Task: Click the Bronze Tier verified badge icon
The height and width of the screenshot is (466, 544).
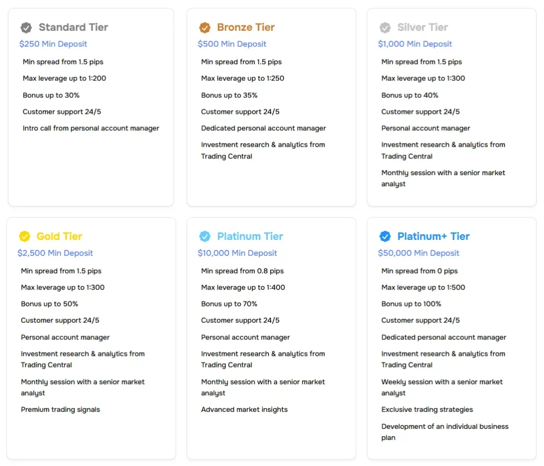Action: click(x=205, y=28)
